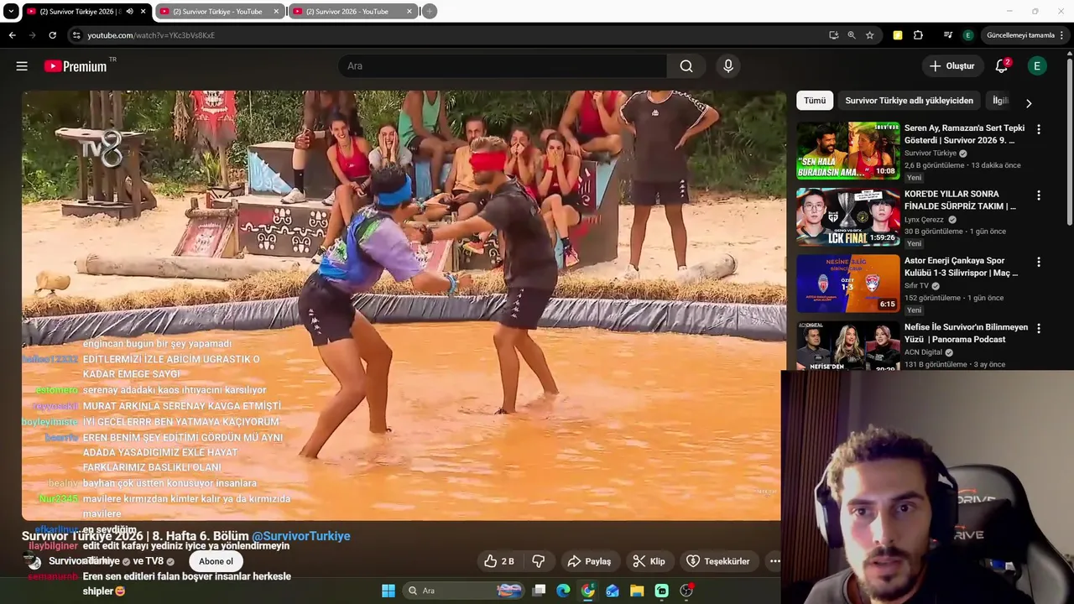
Task: Open options for LCK Final video
Action: coord(1039,195)
